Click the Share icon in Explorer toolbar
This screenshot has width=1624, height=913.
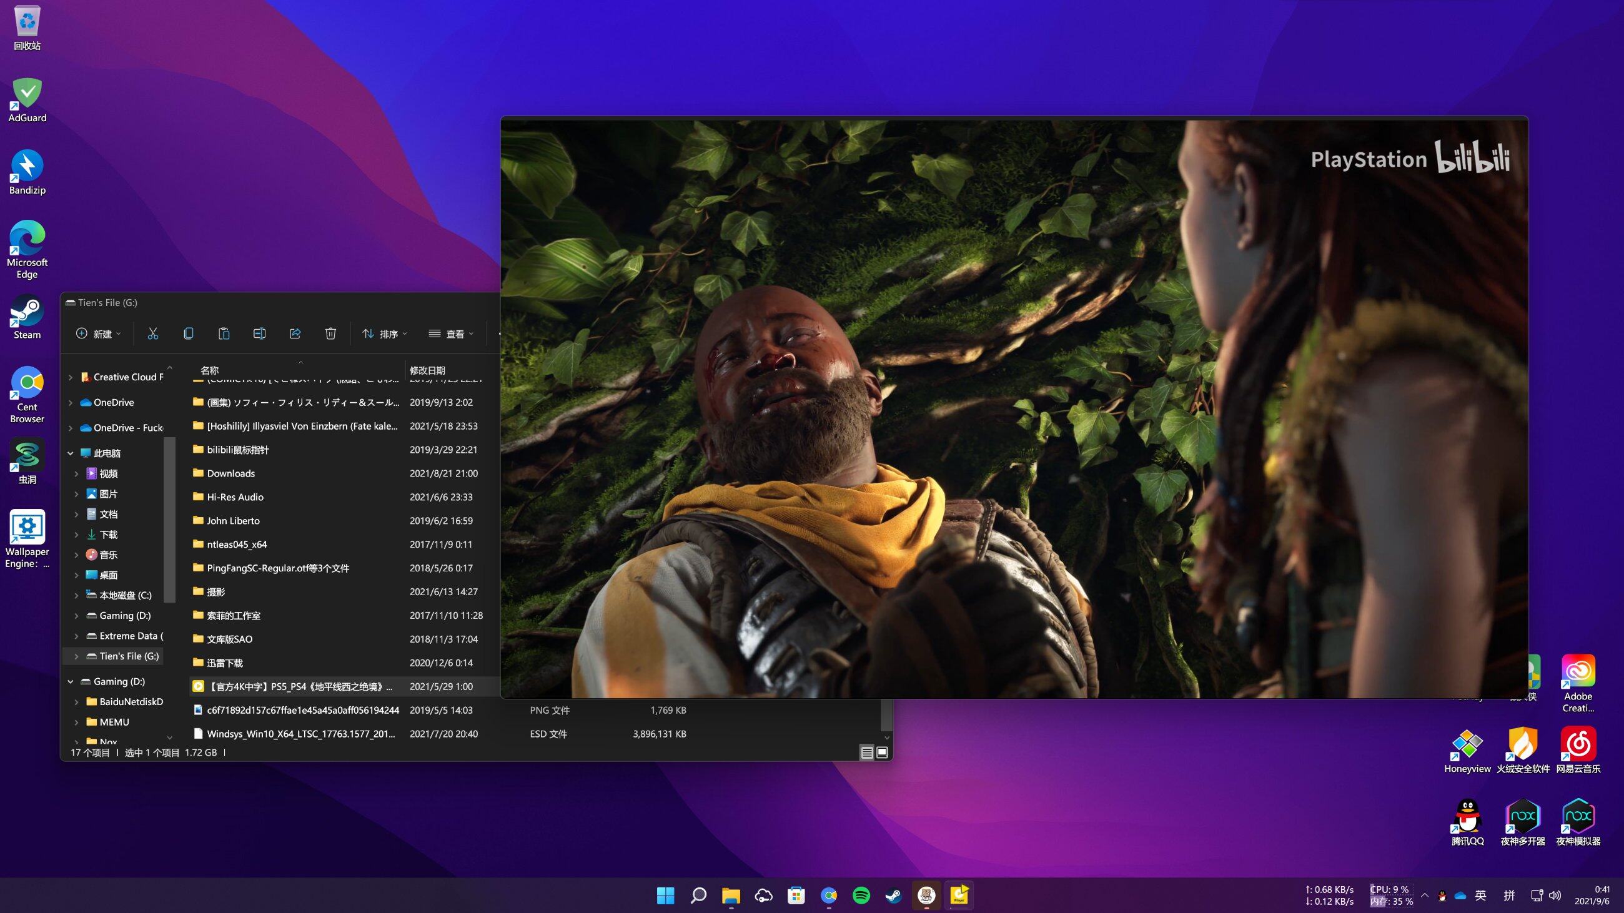295,333
